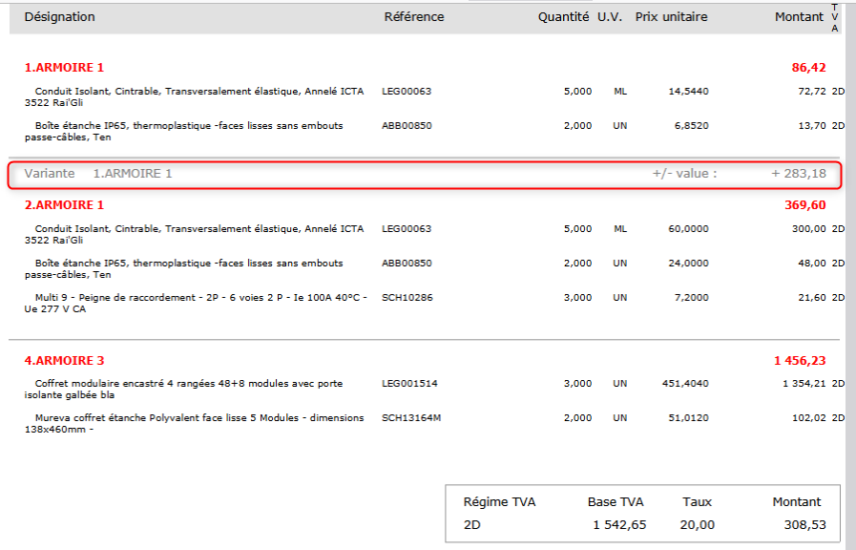Viewport: 856px width, 550px height.
Task: Click the section total 86,42
Action: 808,67
